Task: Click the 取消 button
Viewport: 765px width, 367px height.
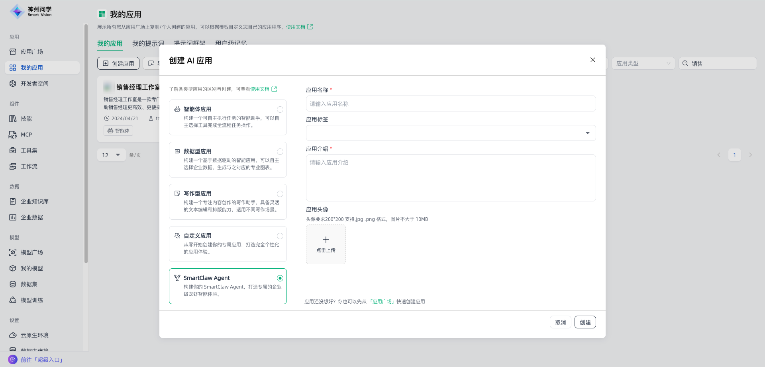Action: (x=560, y=322)
